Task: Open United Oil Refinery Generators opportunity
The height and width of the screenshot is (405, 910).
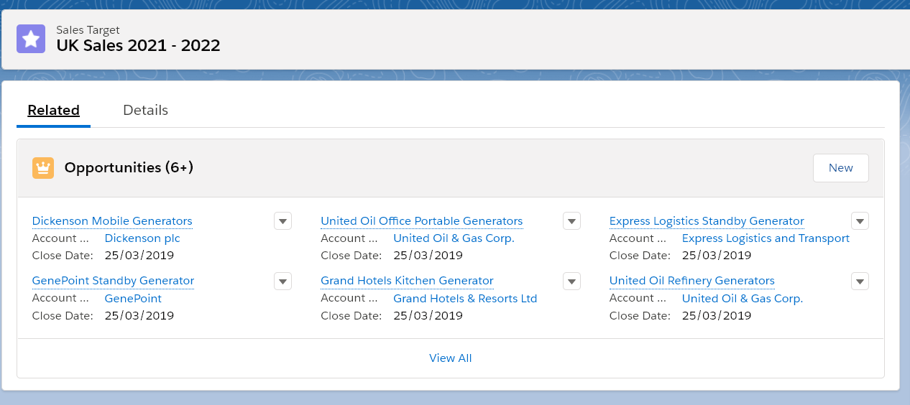Action: coord(691,281)
